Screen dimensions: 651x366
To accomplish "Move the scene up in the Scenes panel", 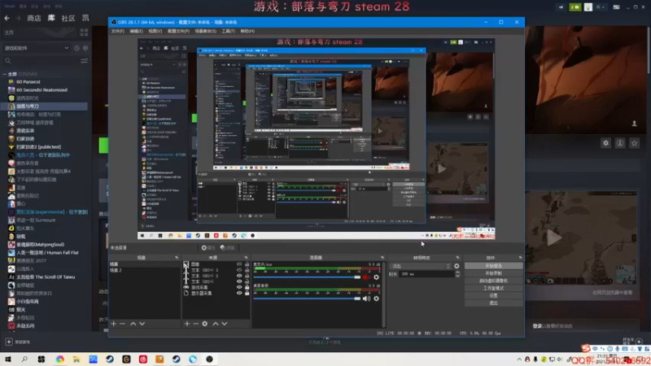I will tap(133, 324).
